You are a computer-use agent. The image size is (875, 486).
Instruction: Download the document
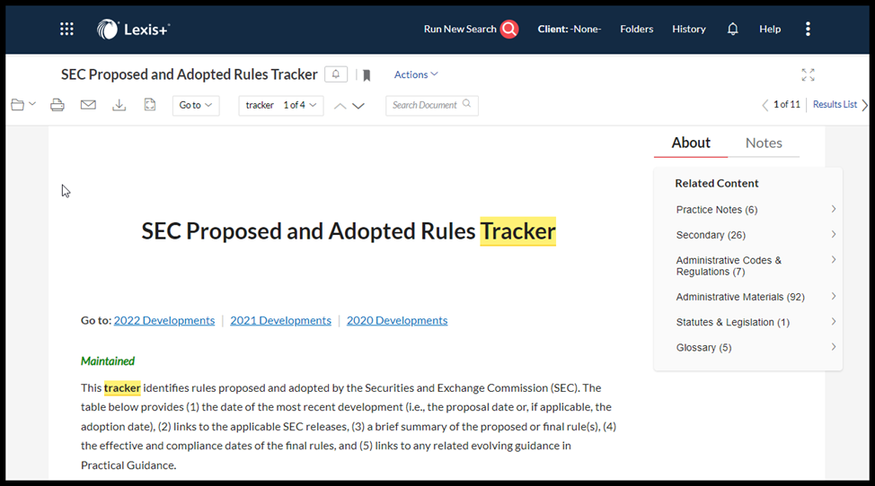point(119,105)
